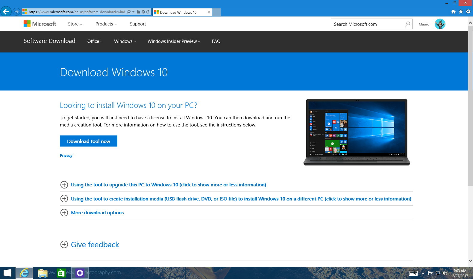Click the circle-slash blocked content icon in address bar
Viewport: 473px width, 279px height.
point(143,12)
